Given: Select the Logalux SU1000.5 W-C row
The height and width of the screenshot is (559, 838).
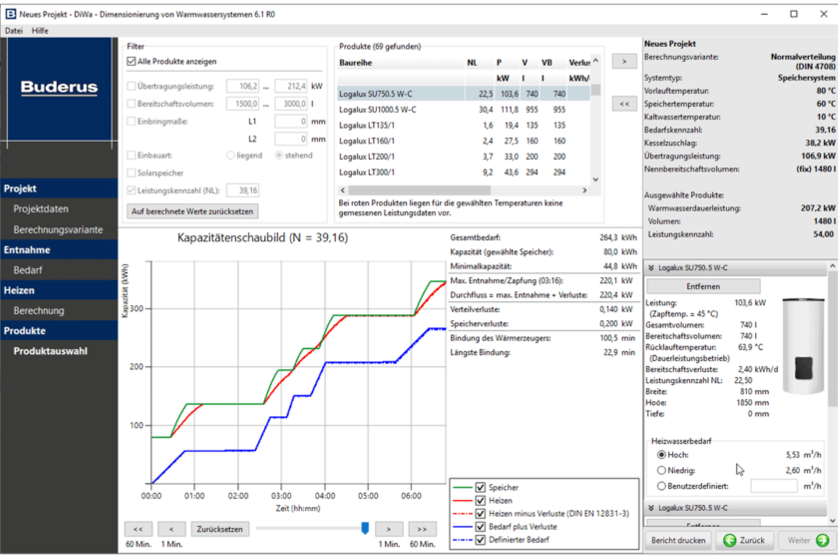Looking at the screenshot, I should [464, 109].
